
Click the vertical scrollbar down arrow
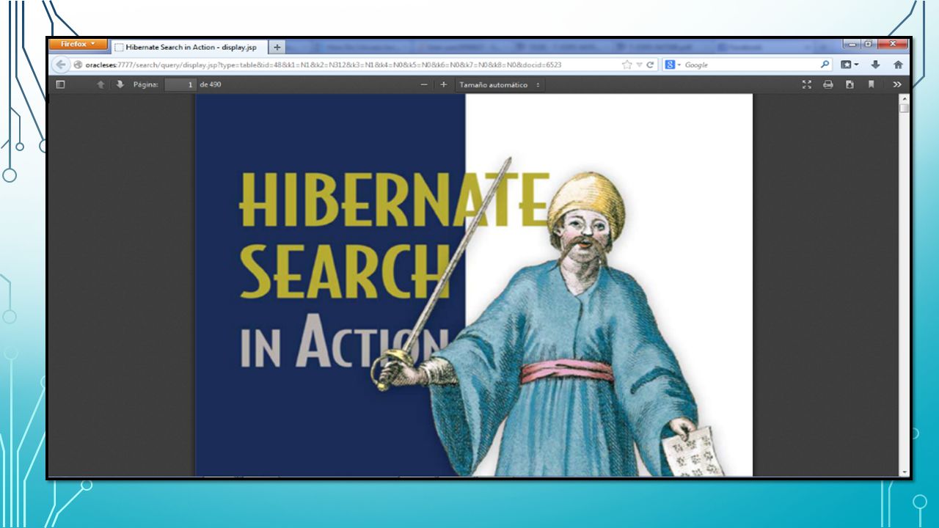point(905,472)
